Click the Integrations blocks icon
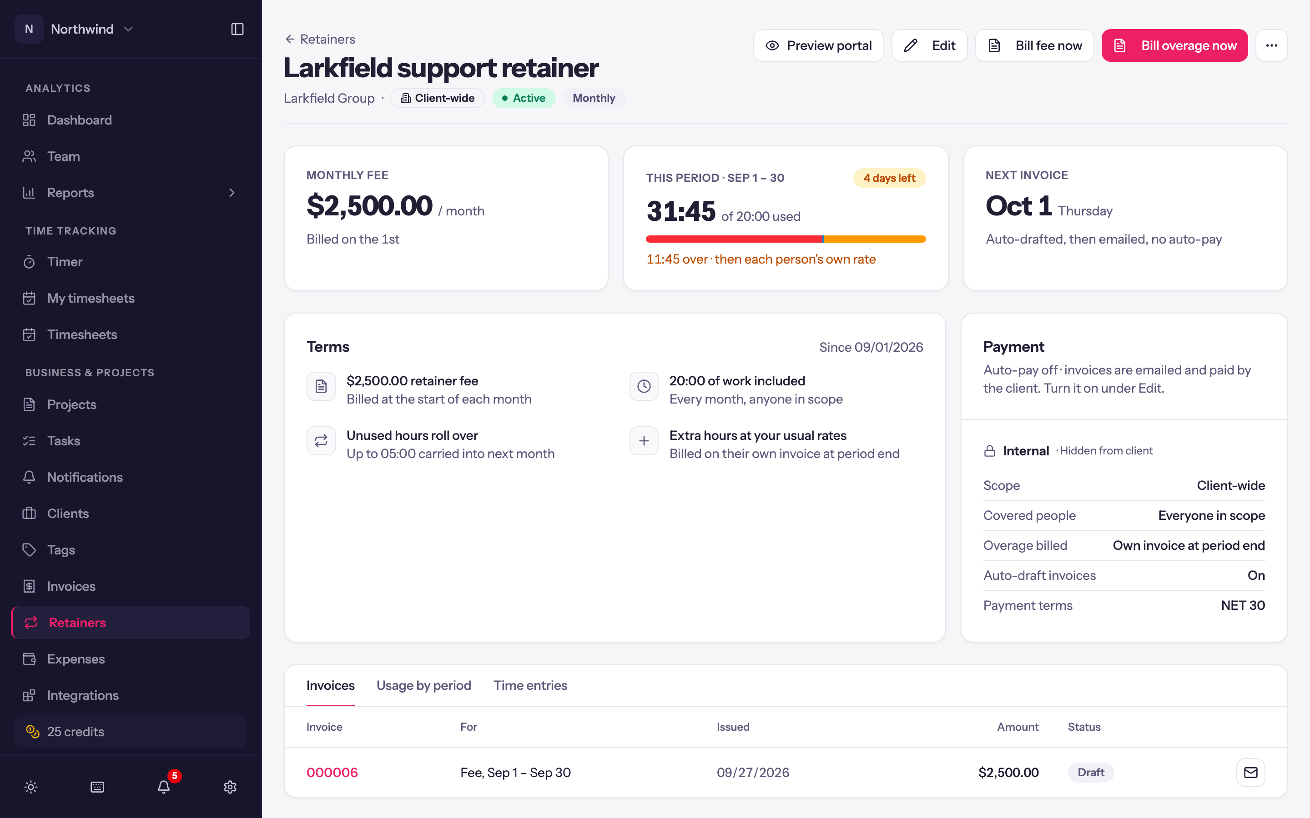Screen dimensions: 1310x818 29,695
